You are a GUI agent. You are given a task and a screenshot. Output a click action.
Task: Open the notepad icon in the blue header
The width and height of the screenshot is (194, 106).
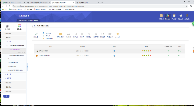(174, 16)
